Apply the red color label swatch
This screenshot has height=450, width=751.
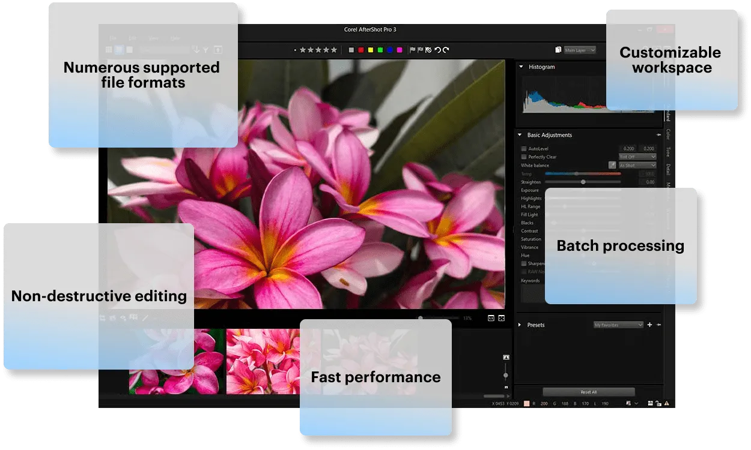coord(361,50)
